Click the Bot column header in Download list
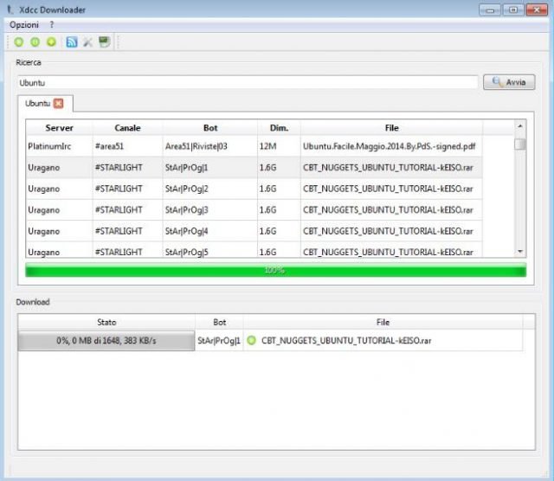Viewport: 554px width, 481px height. 219,322
